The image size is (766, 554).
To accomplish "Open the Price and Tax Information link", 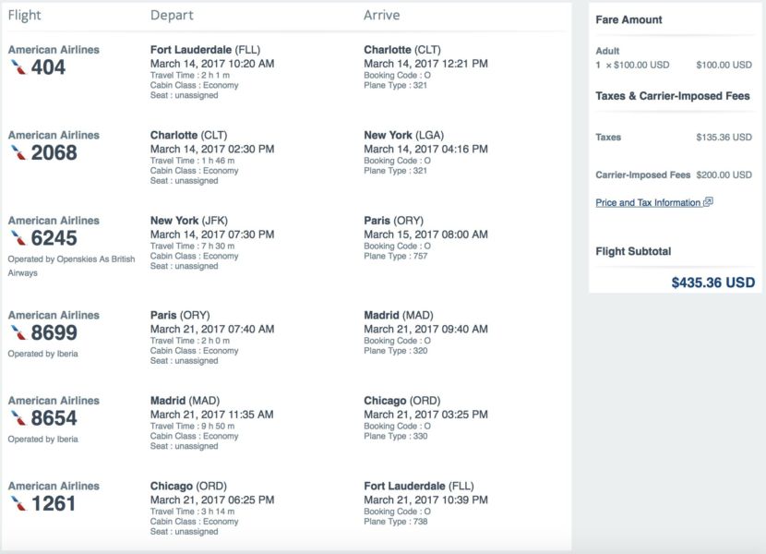I will coord(648,202).
